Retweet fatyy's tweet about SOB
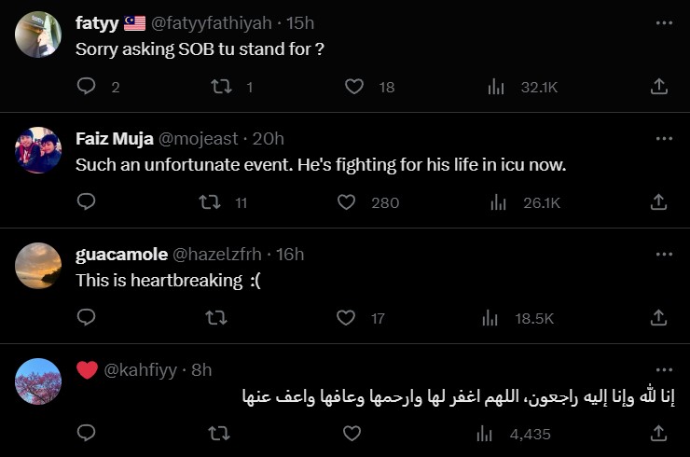The image size is (690, 457). [x=221, y=87]
